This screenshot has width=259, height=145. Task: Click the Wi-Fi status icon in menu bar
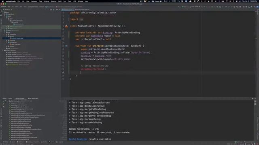tap(227, 1)
